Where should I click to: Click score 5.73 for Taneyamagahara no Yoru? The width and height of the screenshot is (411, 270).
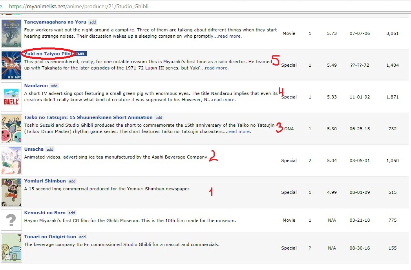tap(332, 33)
